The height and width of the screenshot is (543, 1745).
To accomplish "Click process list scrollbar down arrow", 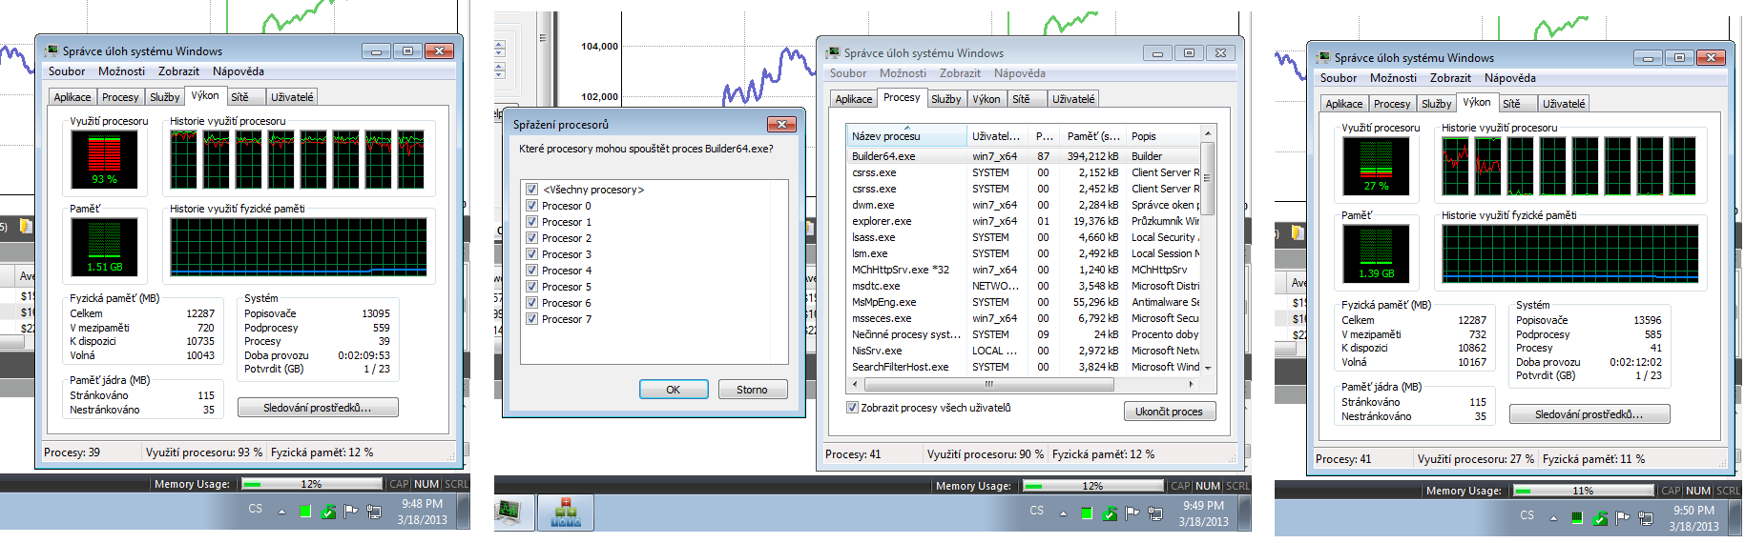I will tap(1208, 368).
